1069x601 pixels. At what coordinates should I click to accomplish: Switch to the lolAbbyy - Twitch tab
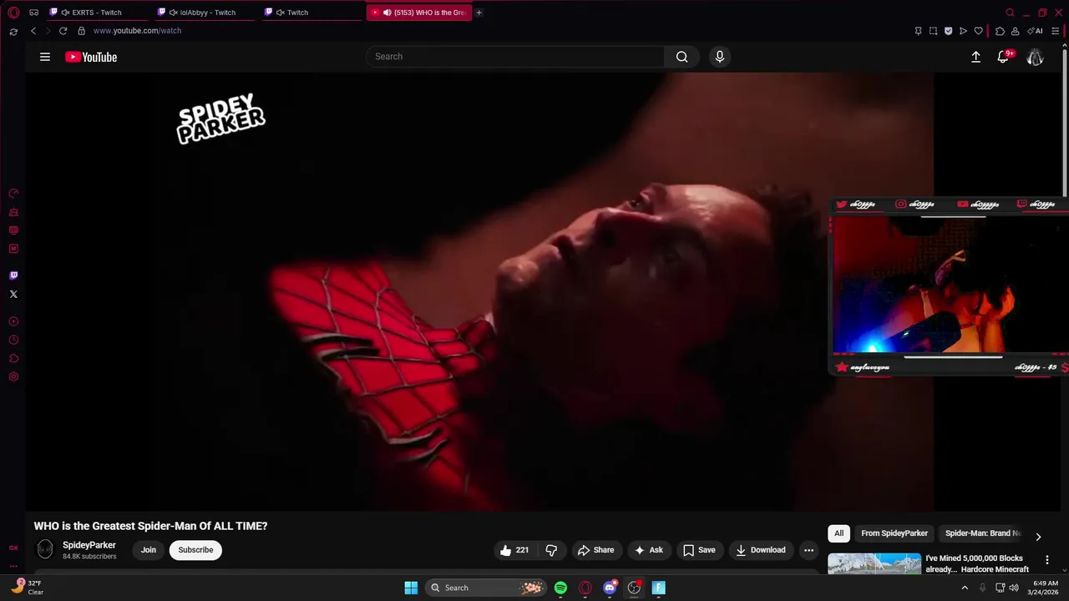coord(205,13)
